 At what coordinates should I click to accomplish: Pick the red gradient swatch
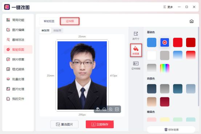[191, 55]
